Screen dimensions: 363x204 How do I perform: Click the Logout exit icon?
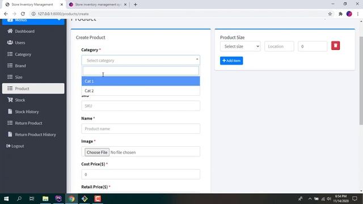(9, 146)
